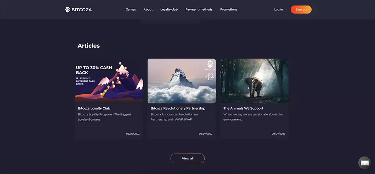Screen dimensions: 375x174
Task: Open the Matterhorn clouds article image
Action: (x=182, y=81)
